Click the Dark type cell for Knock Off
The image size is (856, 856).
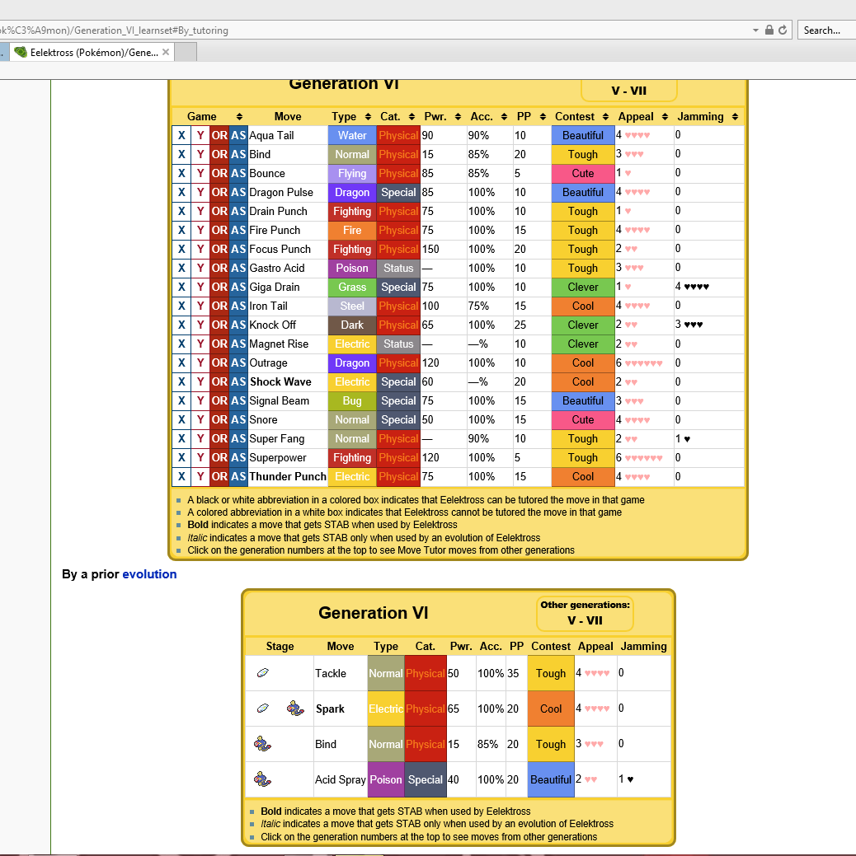click(352, 325)
